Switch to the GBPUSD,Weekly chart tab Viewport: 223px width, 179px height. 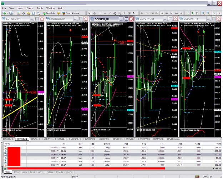(x=173, y=139)
